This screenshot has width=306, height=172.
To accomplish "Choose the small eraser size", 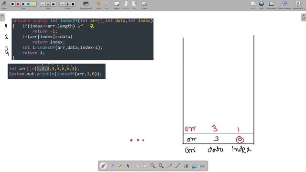I will point(62,4).
